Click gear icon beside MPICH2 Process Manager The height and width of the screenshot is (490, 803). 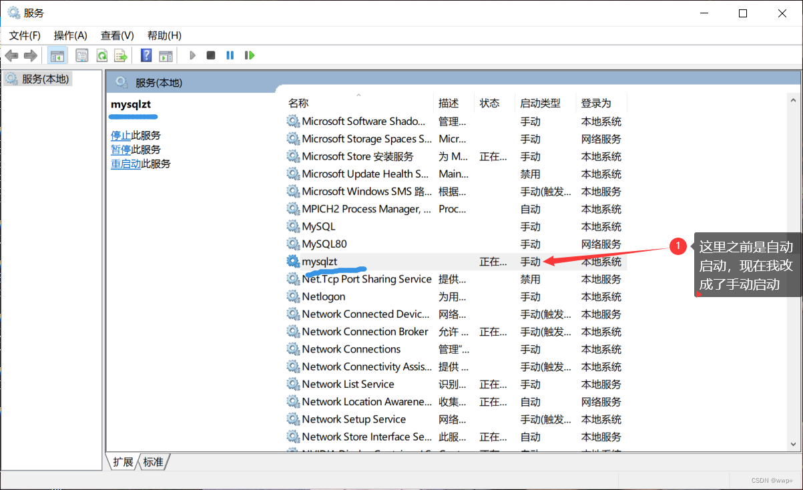(x=293, y=209)
